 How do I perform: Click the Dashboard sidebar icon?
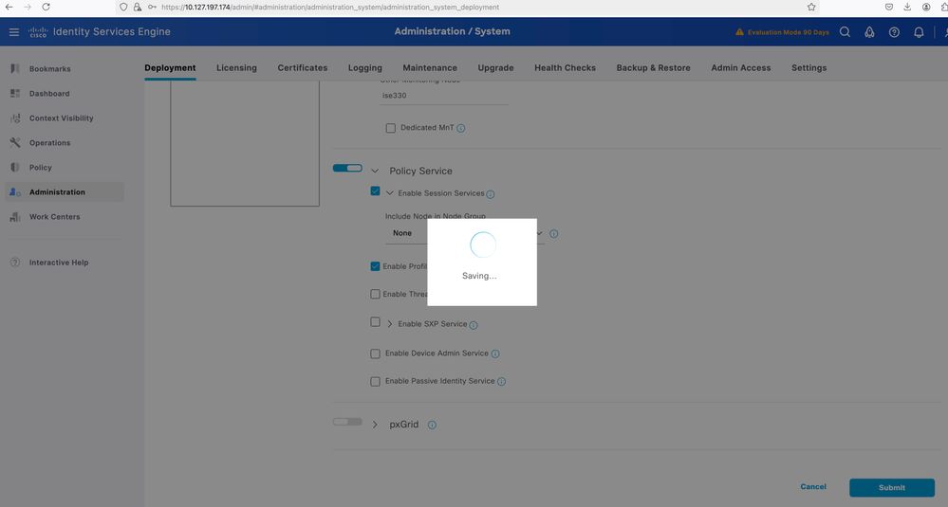15,94
